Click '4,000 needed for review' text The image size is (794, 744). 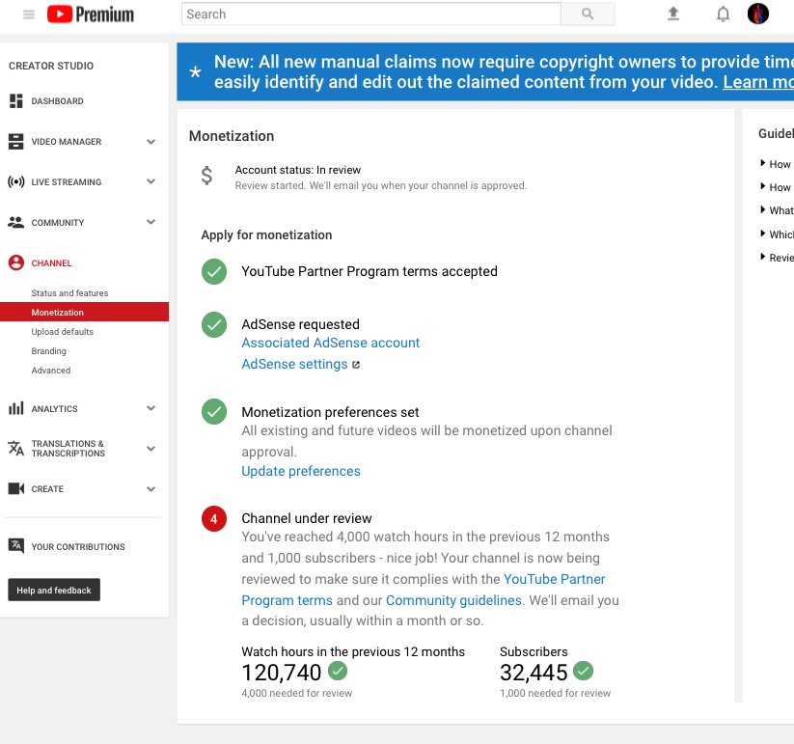click(x=297, y=693)
